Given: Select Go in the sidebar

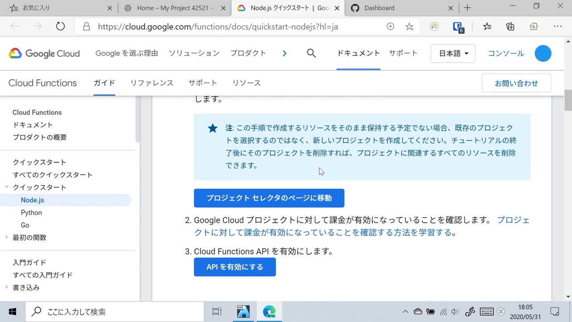Looking at the screenshot, I should [x=25, y=225].
